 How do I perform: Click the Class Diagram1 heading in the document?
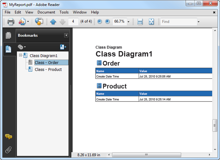point(124,54)
